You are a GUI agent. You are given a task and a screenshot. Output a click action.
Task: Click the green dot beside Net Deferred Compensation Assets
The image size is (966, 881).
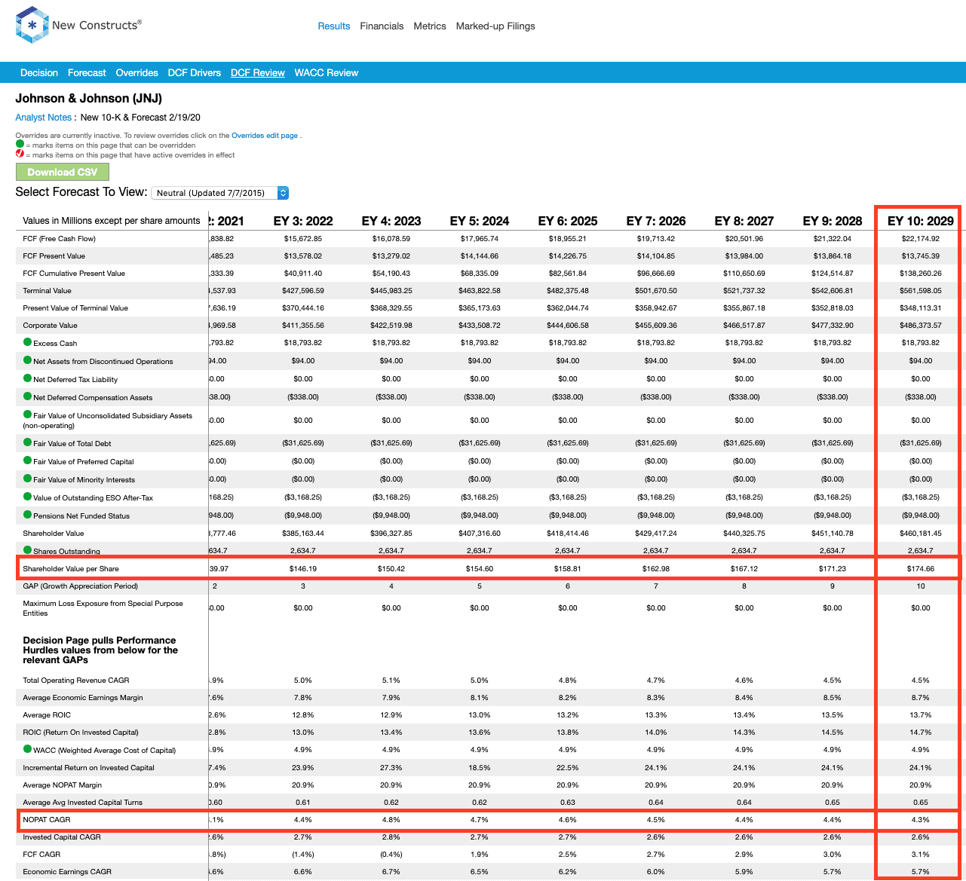28,396
